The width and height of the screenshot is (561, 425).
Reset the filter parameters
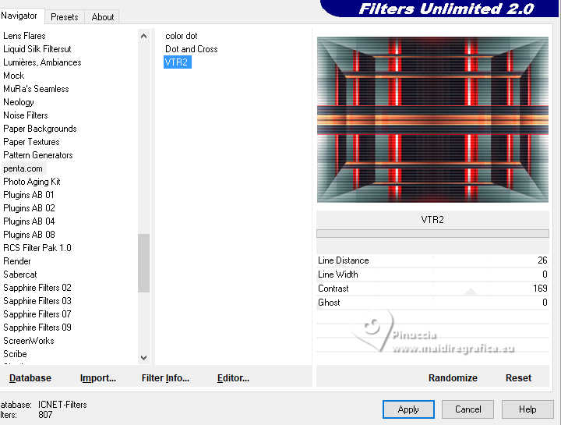(x=518, y=378)
